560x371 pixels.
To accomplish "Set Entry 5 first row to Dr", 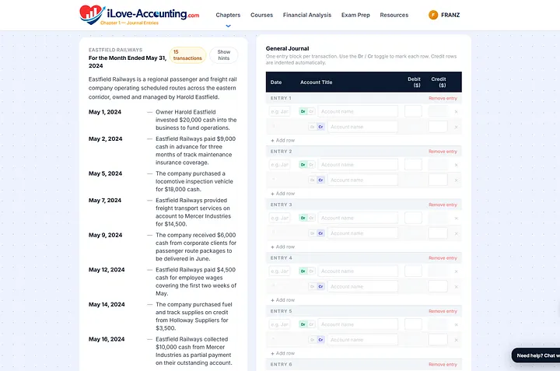I will tap(303, 324).
